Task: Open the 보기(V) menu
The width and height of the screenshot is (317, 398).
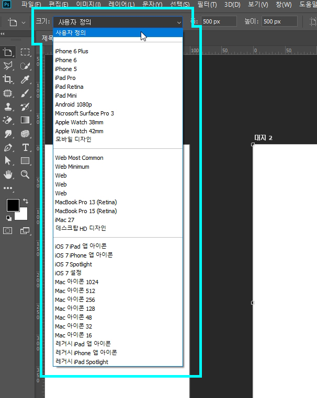Action: pyautogui.click(x=258, y=4)
